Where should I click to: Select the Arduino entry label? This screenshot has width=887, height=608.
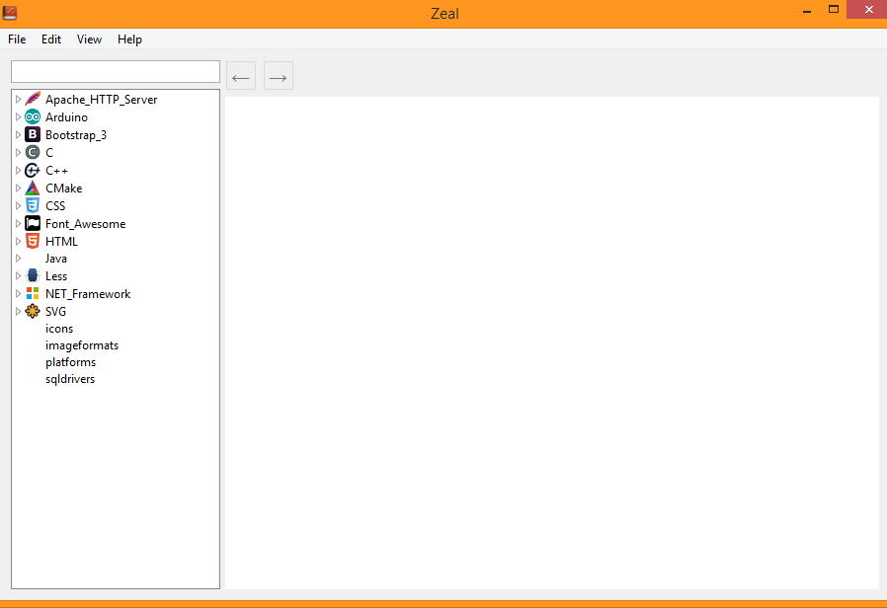click(x=67, y=117)
